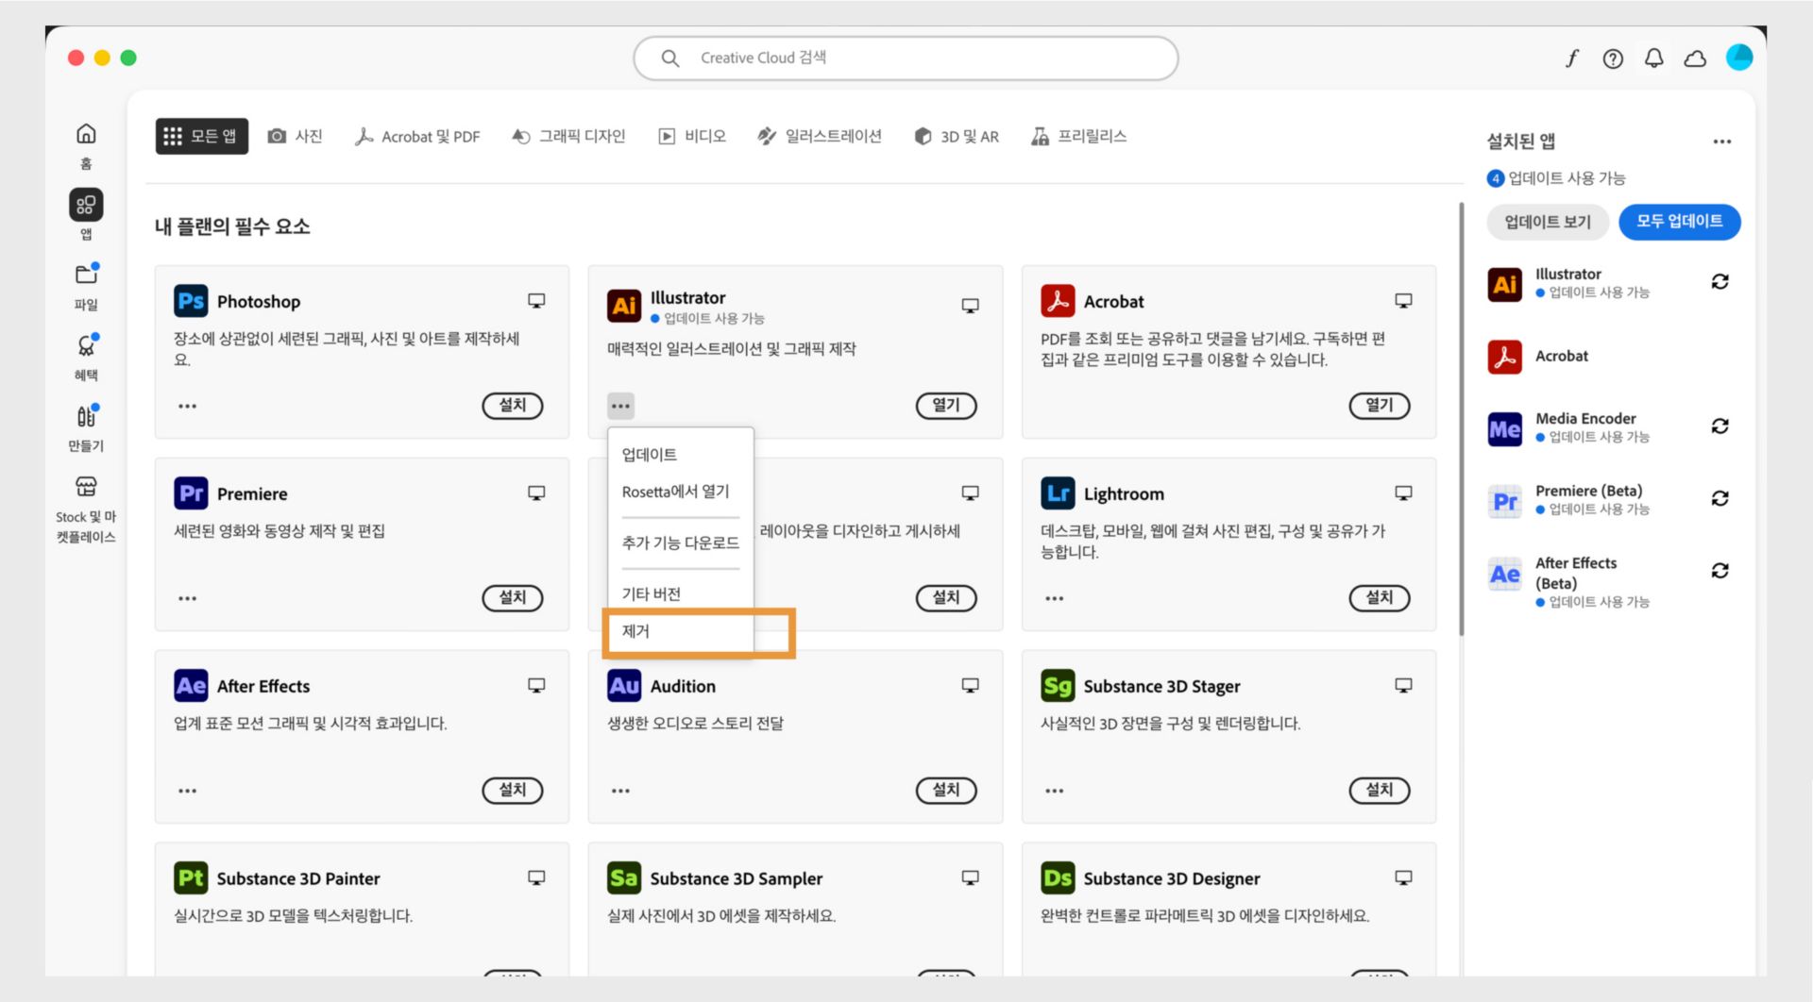
Task: Click desktop platform icon on Photoshop card
Action: pos(536,301)
